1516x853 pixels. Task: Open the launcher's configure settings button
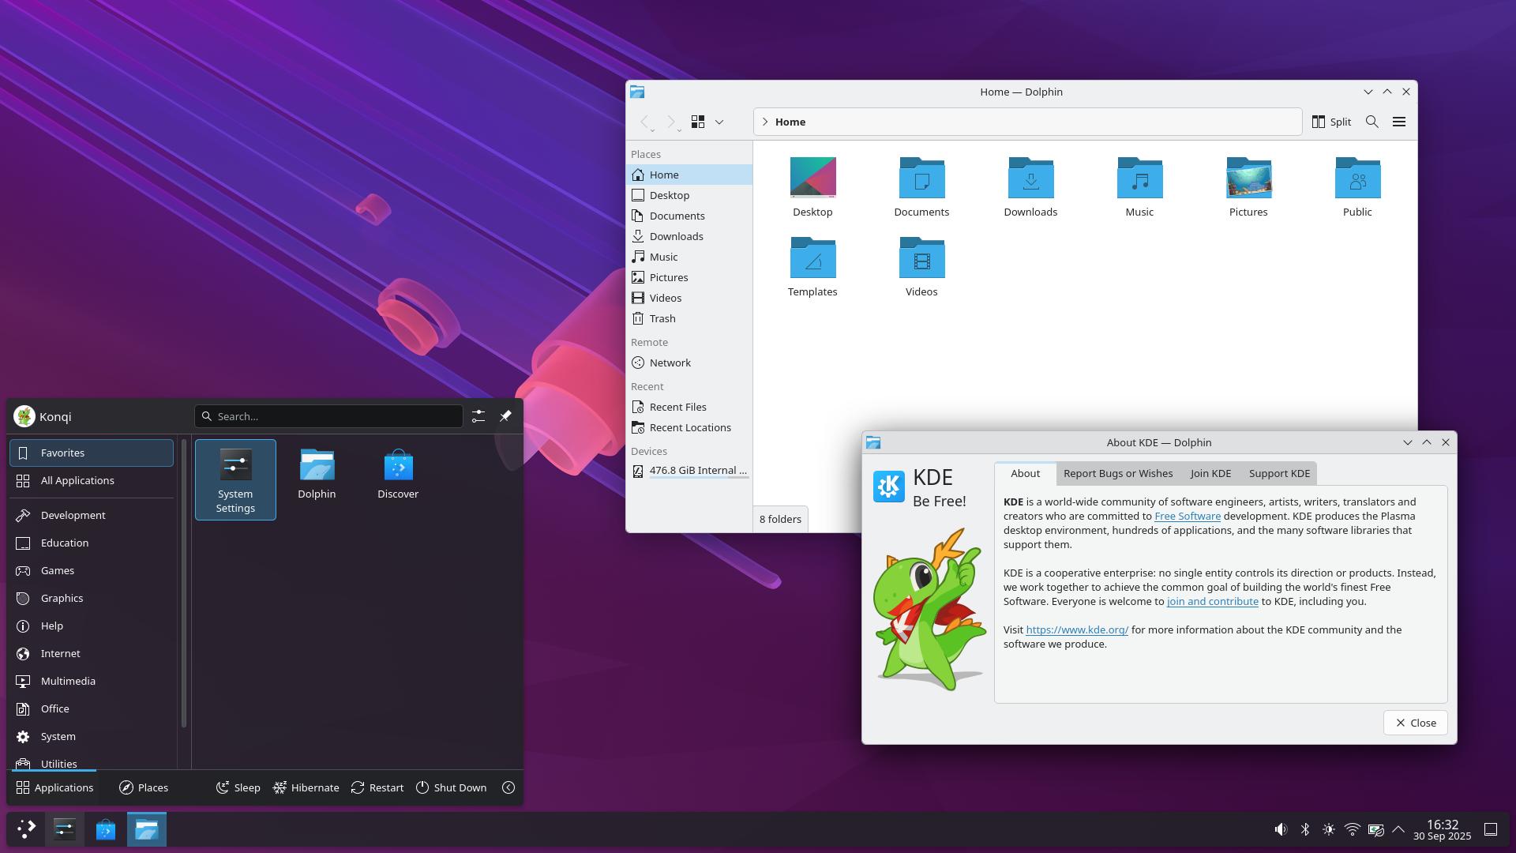point(478,416)
